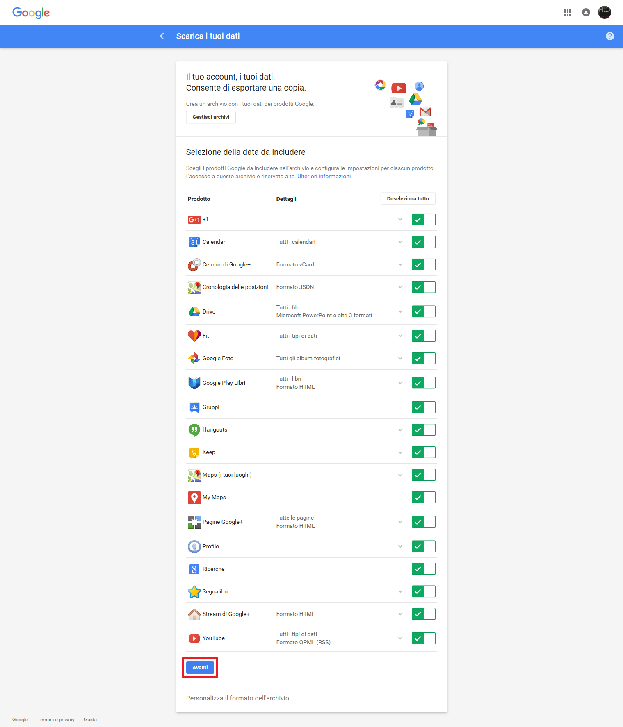This screenshot has height=727, width=623.
Task: Disable the YouTube export toggle
Action: (x=424, y=638)
